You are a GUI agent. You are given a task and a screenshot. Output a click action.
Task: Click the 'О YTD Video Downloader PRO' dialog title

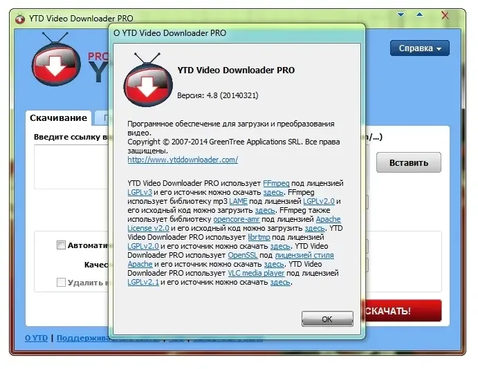169,33
